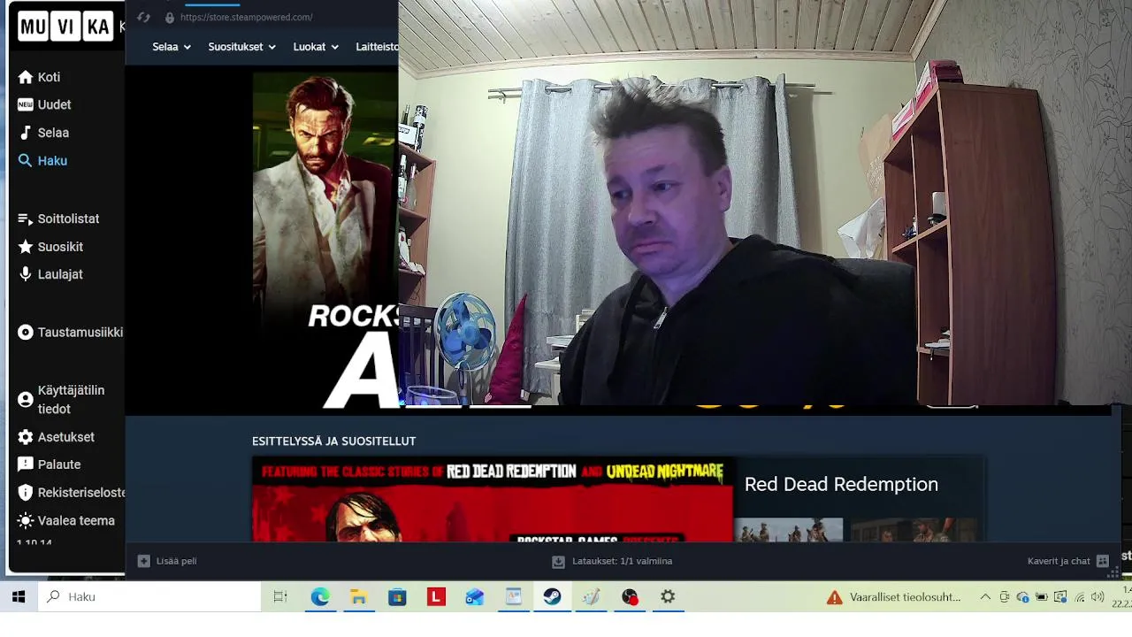Expand the Luokat dropdown
The height and width of the screenshot is (637, 1132).
[316, 47]
